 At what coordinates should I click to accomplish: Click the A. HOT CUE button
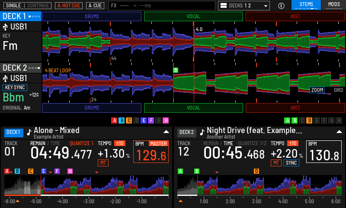coord(69,6)
